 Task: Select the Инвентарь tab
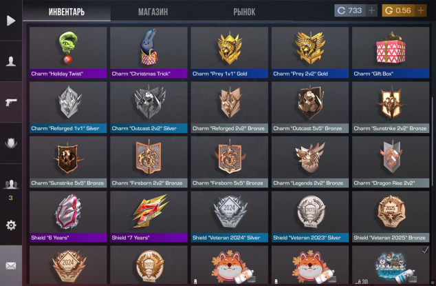coord(67,12)
